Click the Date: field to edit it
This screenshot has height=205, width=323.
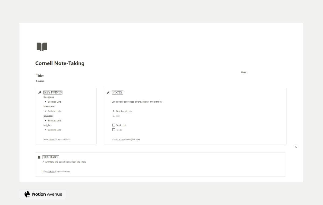pos(244,72)
